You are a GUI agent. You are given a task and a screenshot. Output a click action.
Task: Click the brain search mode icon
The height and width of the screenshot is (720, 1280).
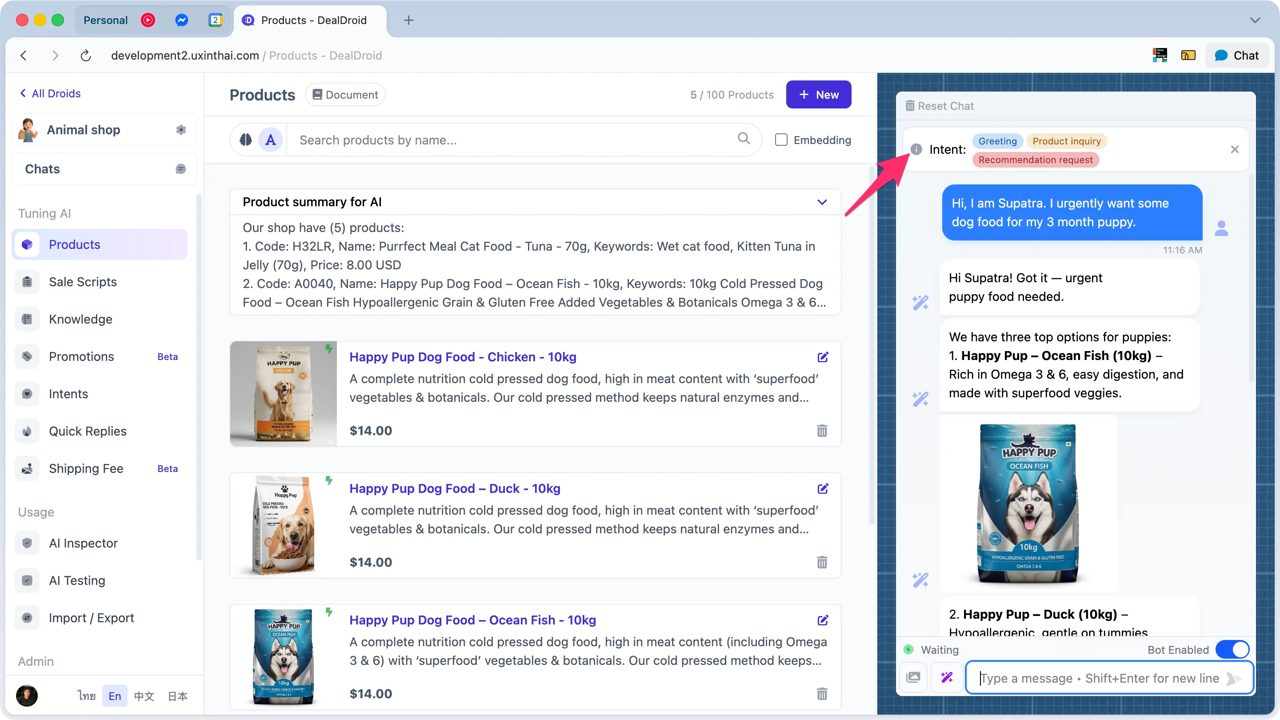tap(245, 140)
